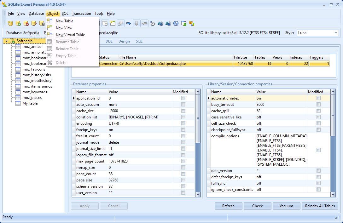Click the gray down arrow toolbar icon
Screen dimensions: 343x223
[137, 23]
